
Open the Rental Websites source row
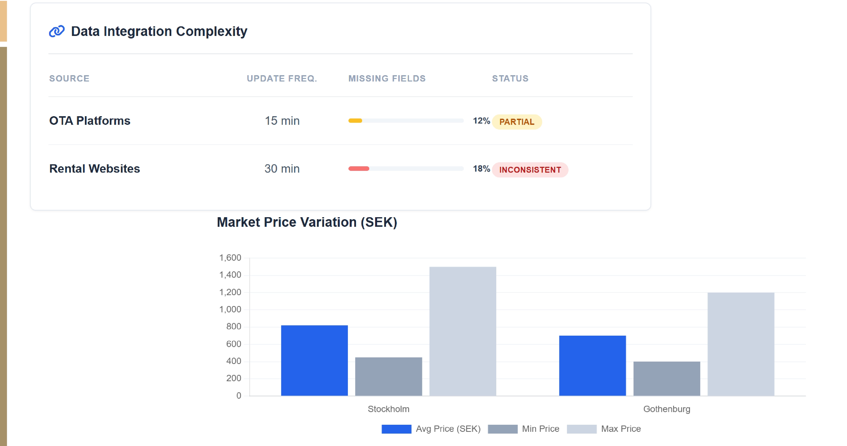94,169
